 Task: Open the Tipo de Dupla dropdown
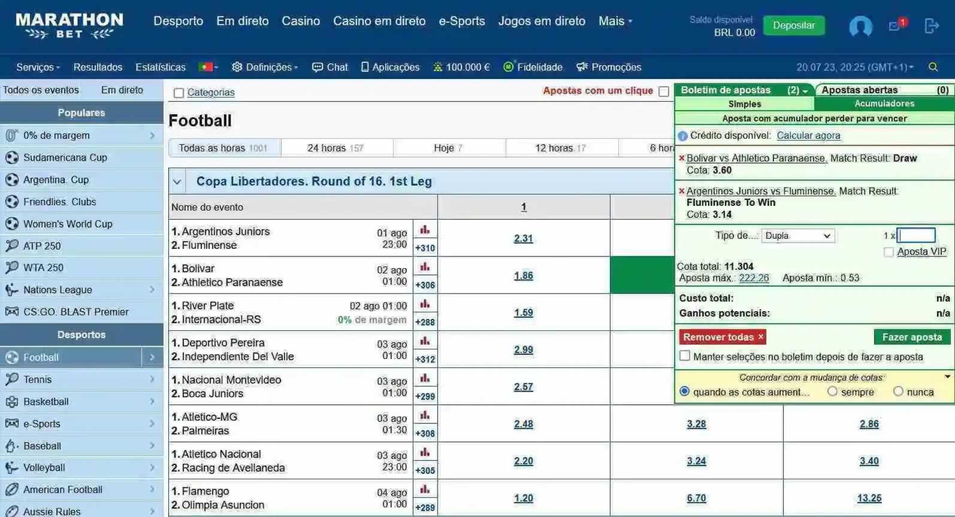pyautogui.click(x=797, y=236)
